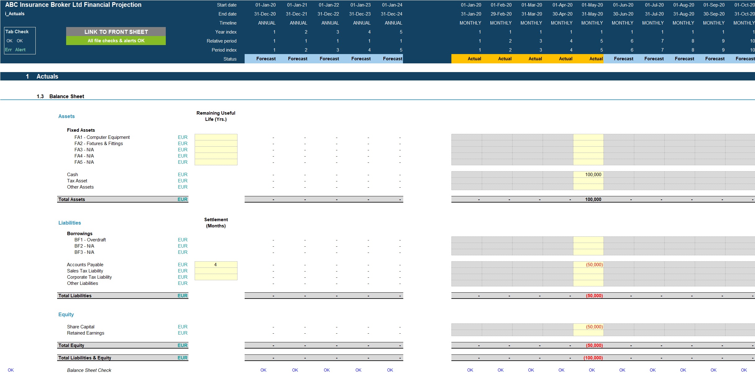Select Retained Earnings May-20 input cell
The height and width of the screenshot is (379, 755).
(x=588, y=333)
